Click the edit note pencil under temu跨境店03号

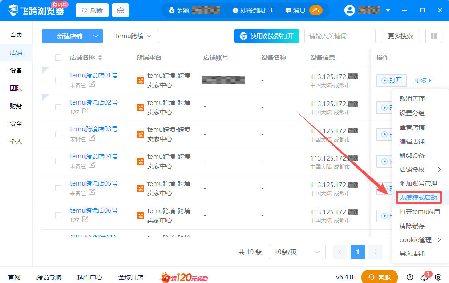(x=92, y=139)
